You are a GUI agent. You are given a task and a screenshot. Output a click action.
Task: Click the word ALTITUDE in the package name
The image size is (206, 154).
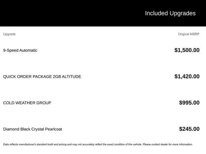click(x=71, y=77)
